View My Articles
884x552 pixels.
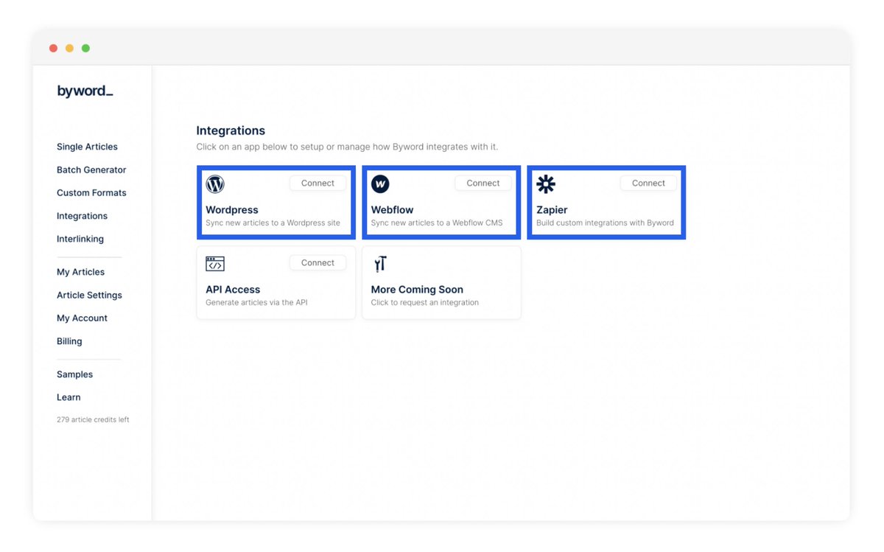point(80,272)
